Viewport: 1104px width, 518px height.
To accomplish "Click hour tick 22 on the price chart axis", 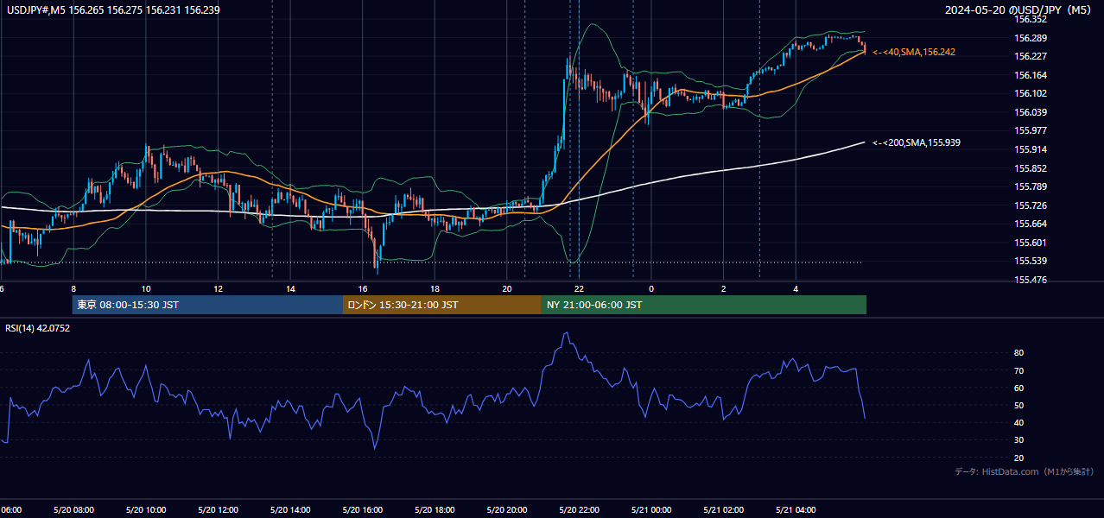I will coord(579,288).
